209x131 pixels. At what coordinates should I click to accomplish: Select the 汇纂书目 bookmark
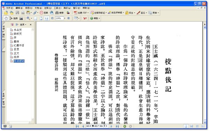[x=19, y=46]
